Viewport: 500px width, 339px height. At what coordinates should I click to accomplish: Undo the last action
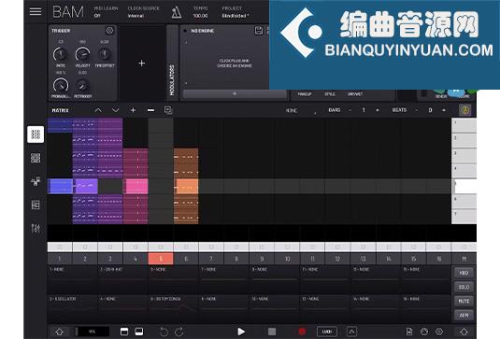coord(164,332)
